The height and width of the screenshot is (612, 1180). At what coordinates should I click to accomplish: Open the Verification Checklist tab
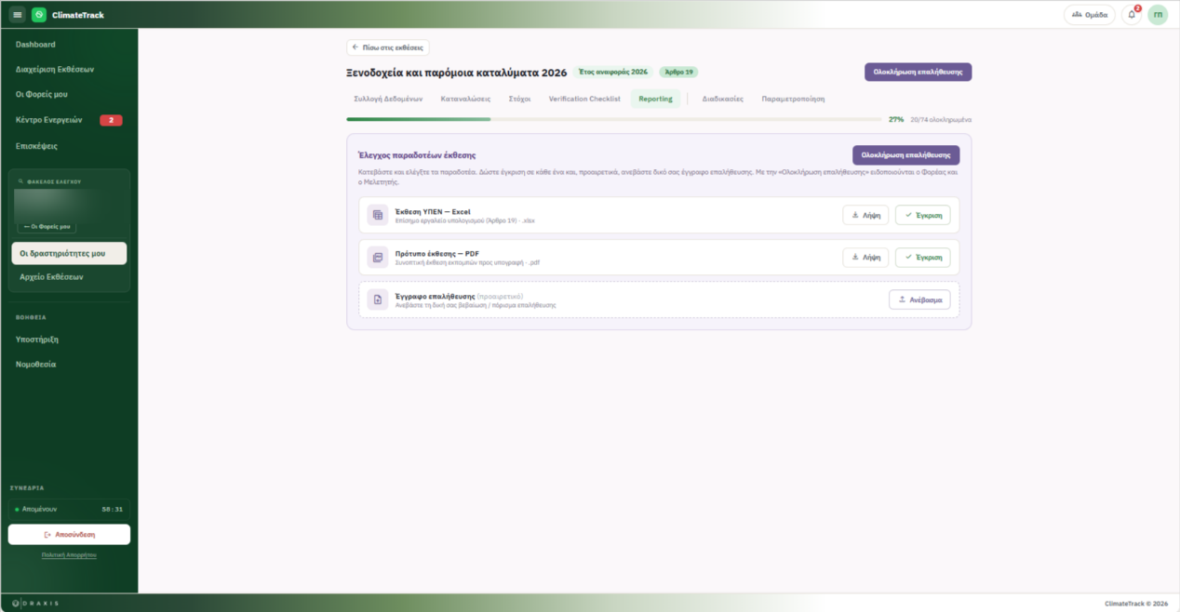584,99
